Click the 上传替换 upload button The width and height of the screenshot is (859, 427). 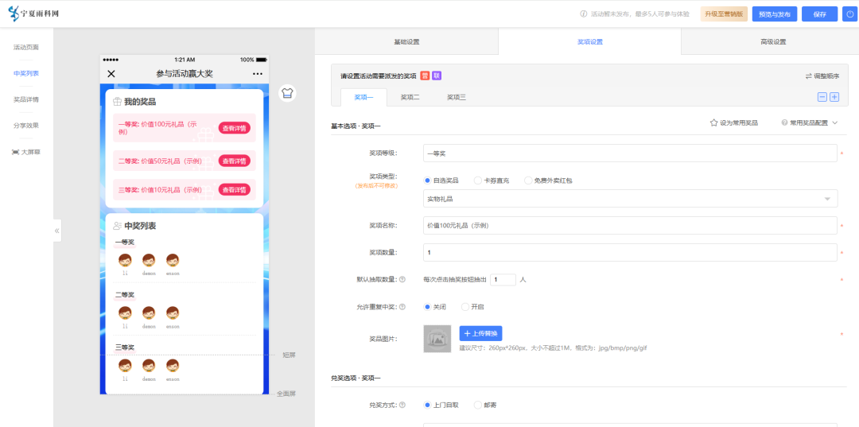[480, 333]
